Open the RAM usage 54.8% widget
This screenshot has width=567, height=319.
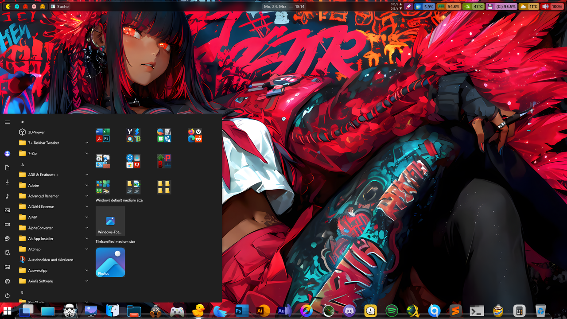point(449,7)
